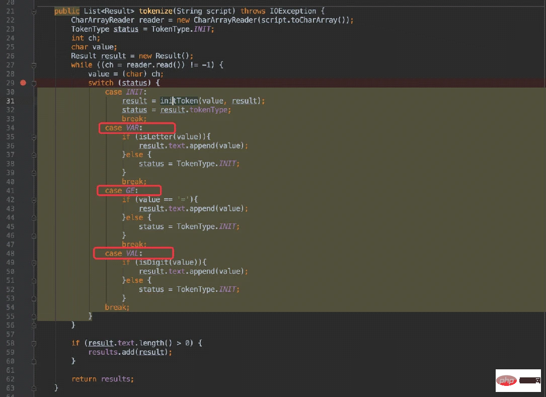Click on 'case VAR:' label
This screenshot has width=546, height=397.
pyautogui.click(x=124, y=128)
